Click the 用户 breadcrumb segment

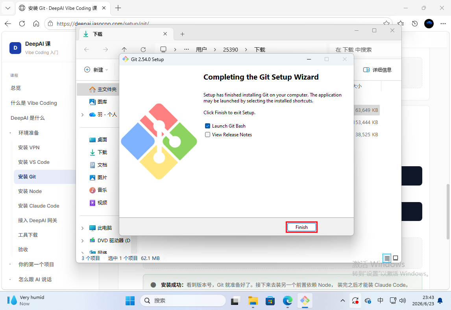pos(201,50)
